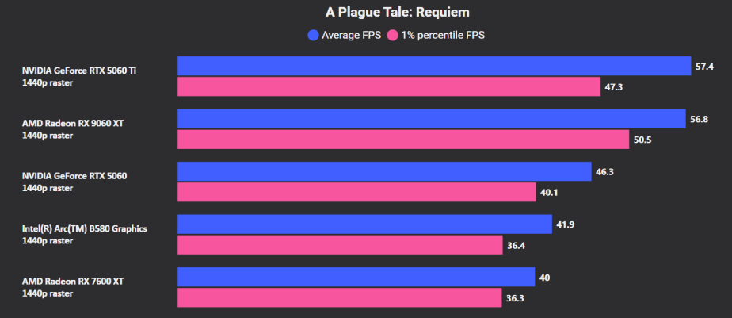Click the RTX 5060 pink 1% bar

click(356, 192)
